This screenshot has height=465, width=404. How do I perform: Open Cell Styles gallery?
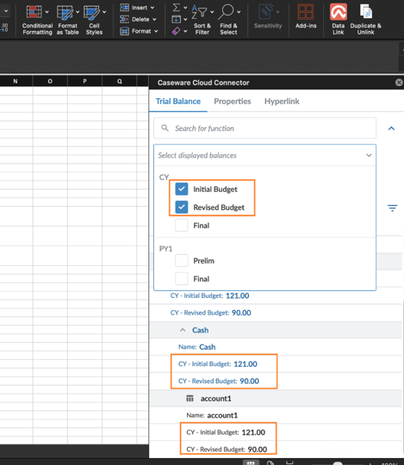coord(94,20)
